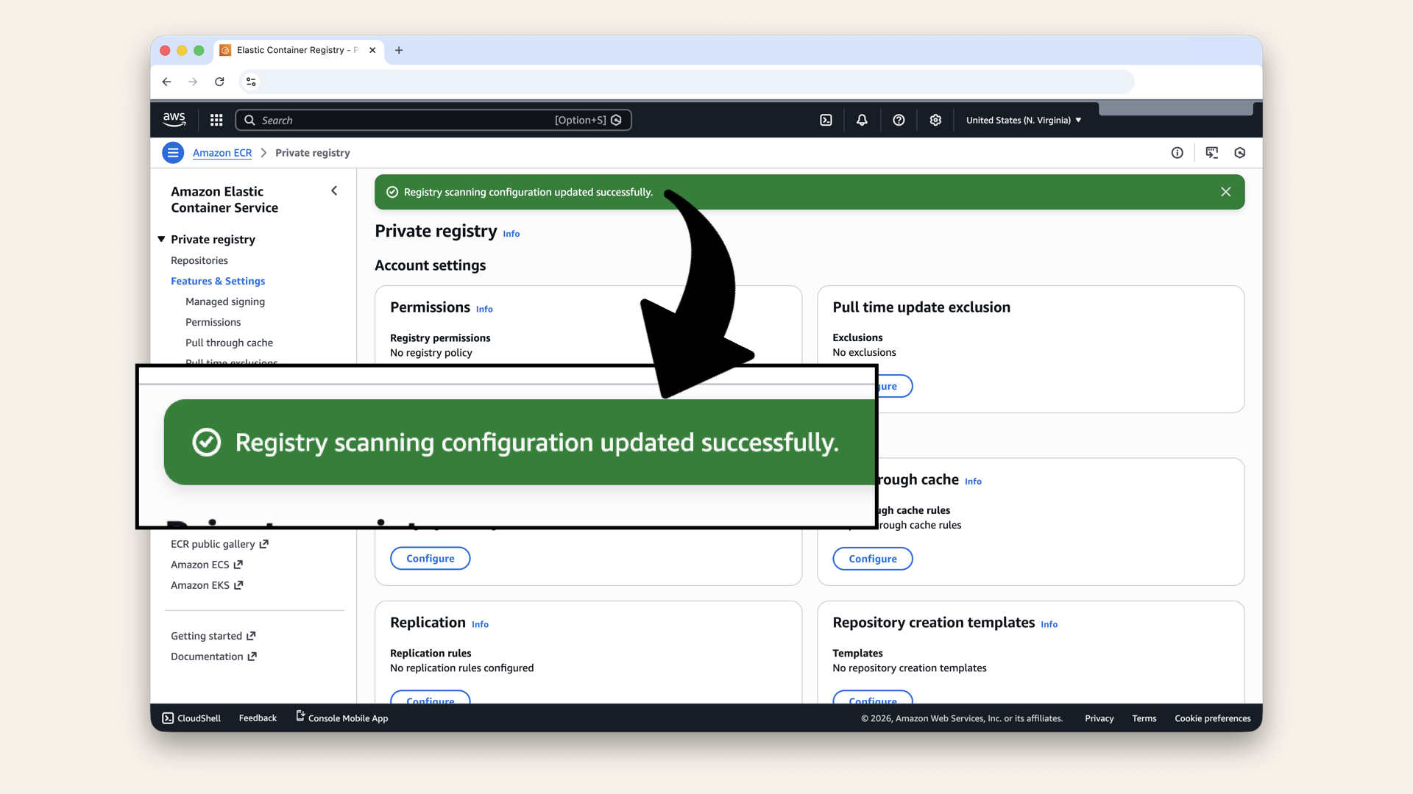Screen dimensions: 1413x794
Task: Open the Amazon ECR breadcrumb link
Action: [222, 152]
